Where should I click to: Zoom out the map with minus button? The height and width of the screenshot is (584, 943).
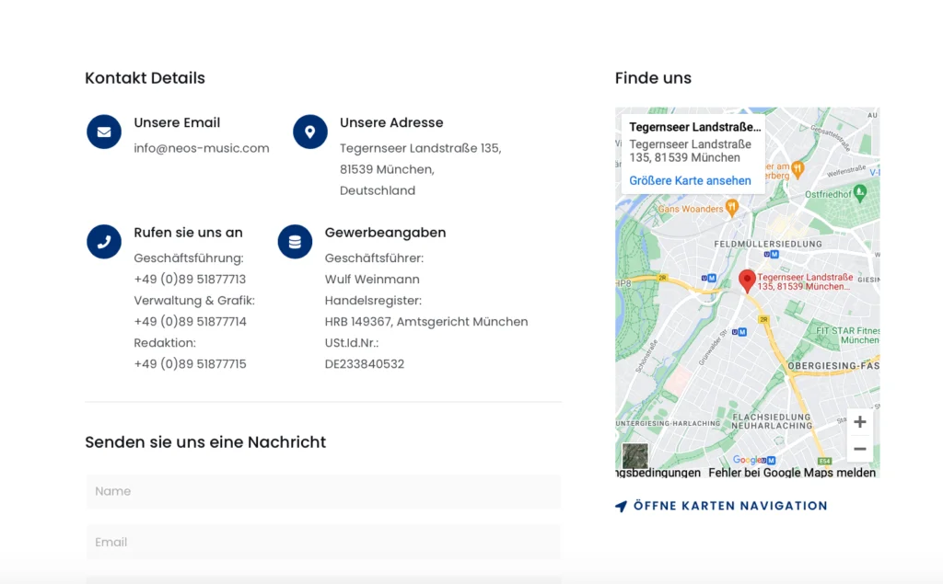pyautogui.click(x=859, y=449)
